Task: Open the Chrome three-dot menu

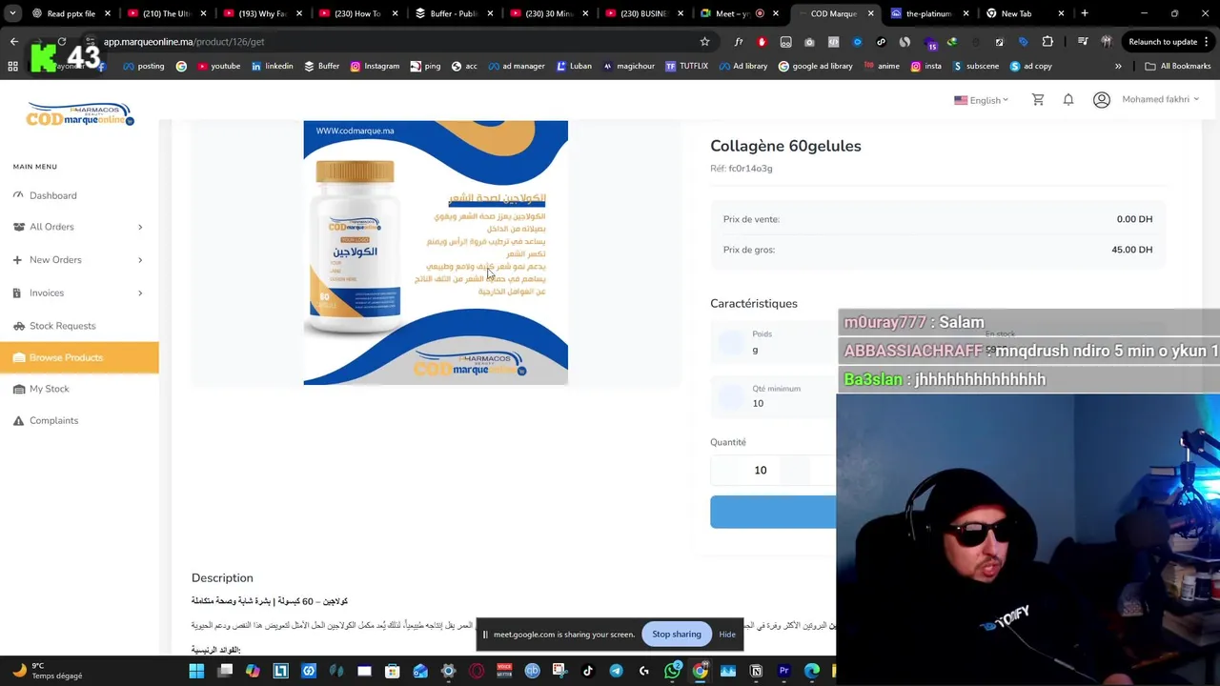Action: pyautogui.click(x=1208, y=42)
